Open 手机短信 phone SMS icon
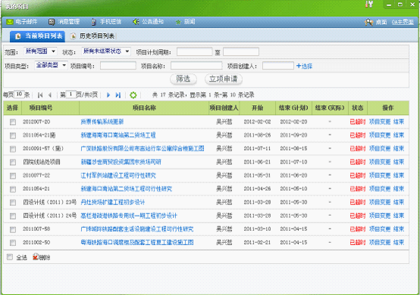This screenshot has width=420, height=295. (94, 22)
